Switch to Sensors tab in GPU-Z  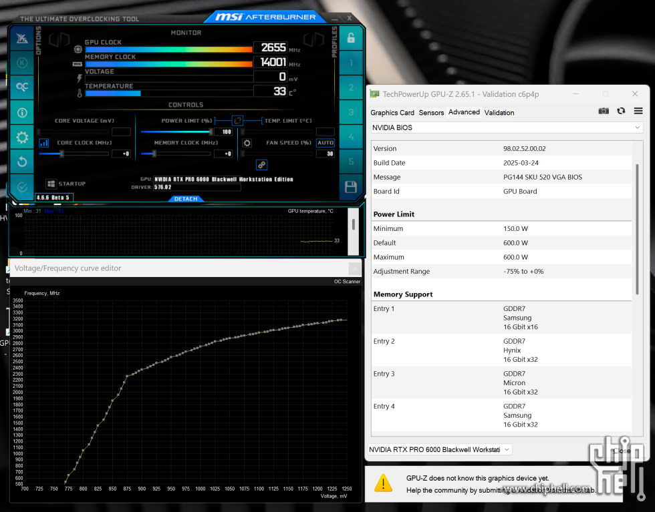tap(431, 113)
